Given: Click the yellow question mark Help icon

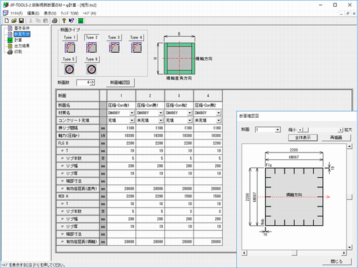Looking at the screenshot, I should tap(64, 21).
